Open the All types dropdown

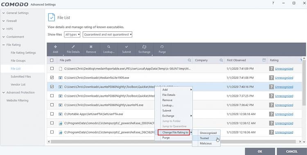tap(72, 35)
